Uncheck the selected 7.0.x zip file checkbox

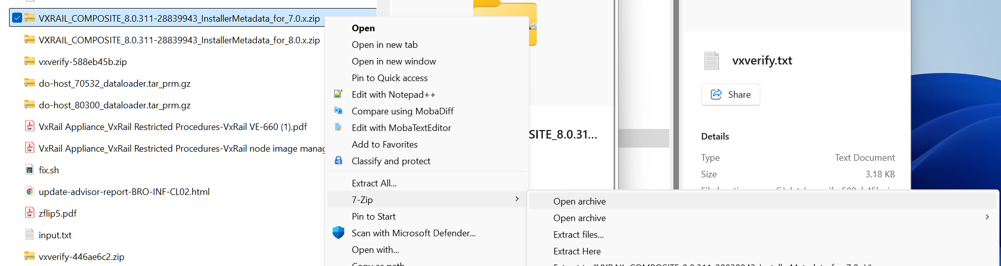click(x=17, y=18)
